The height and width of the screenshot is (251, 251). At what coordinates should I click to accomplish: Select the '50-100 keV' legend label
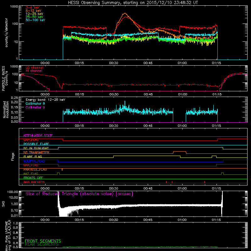35,20
